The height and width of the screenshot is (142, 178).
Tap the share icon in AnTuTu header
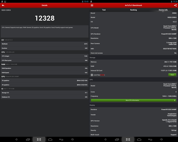pyautogui.click(x=175, y=5)
